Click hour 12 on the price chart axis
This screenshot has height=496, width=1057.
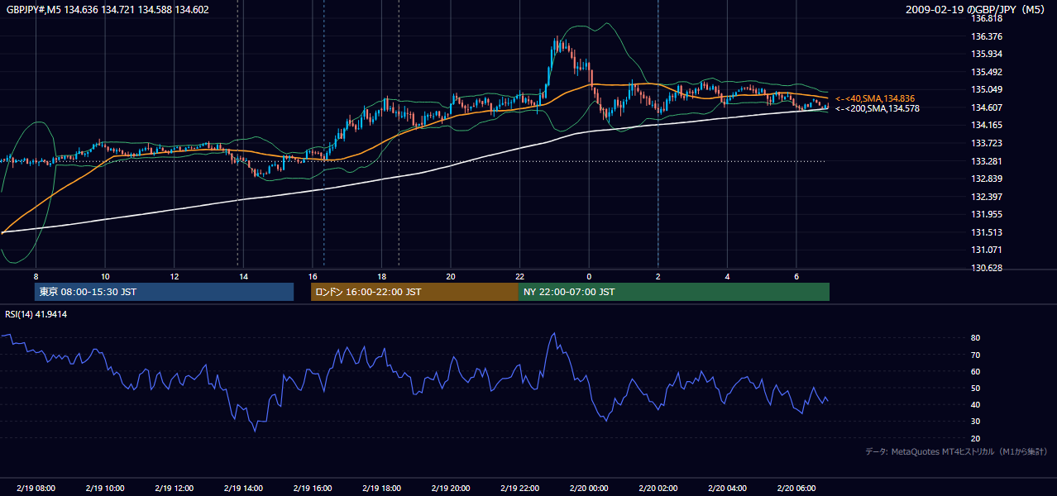coord(174,275)
